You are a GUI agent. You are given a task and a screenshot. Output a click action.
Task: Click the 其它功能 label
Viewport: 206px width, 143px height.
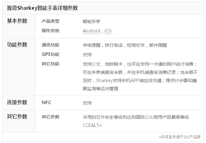[51, 64]
